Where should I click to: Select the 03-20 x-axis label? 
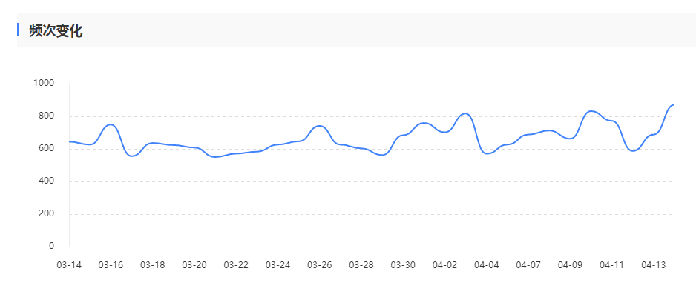click(194, 265)
